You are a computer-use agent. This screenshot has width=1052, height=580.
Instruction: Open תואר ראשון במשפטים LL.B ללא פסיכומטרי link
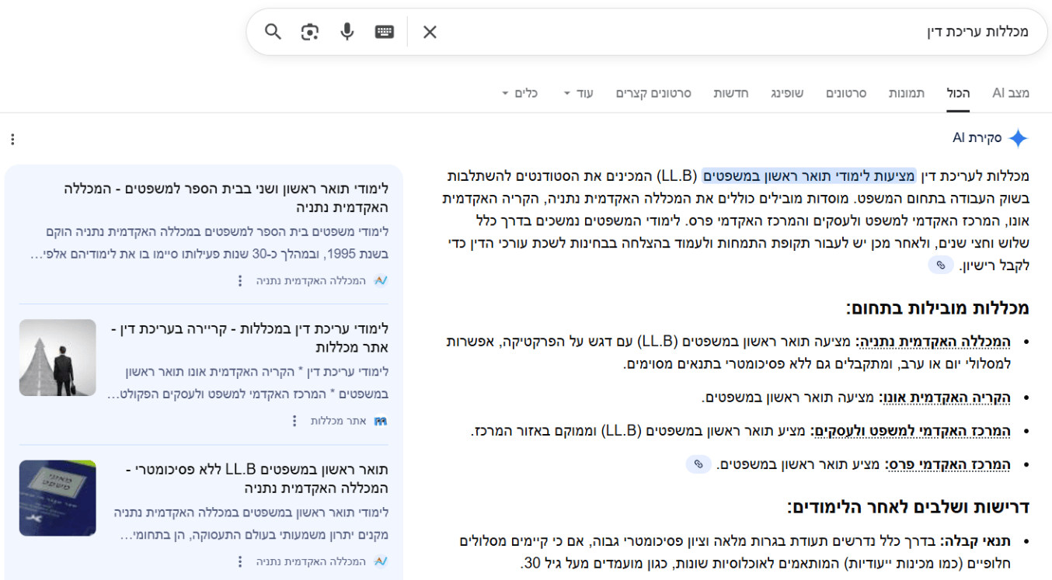point(256,479)
